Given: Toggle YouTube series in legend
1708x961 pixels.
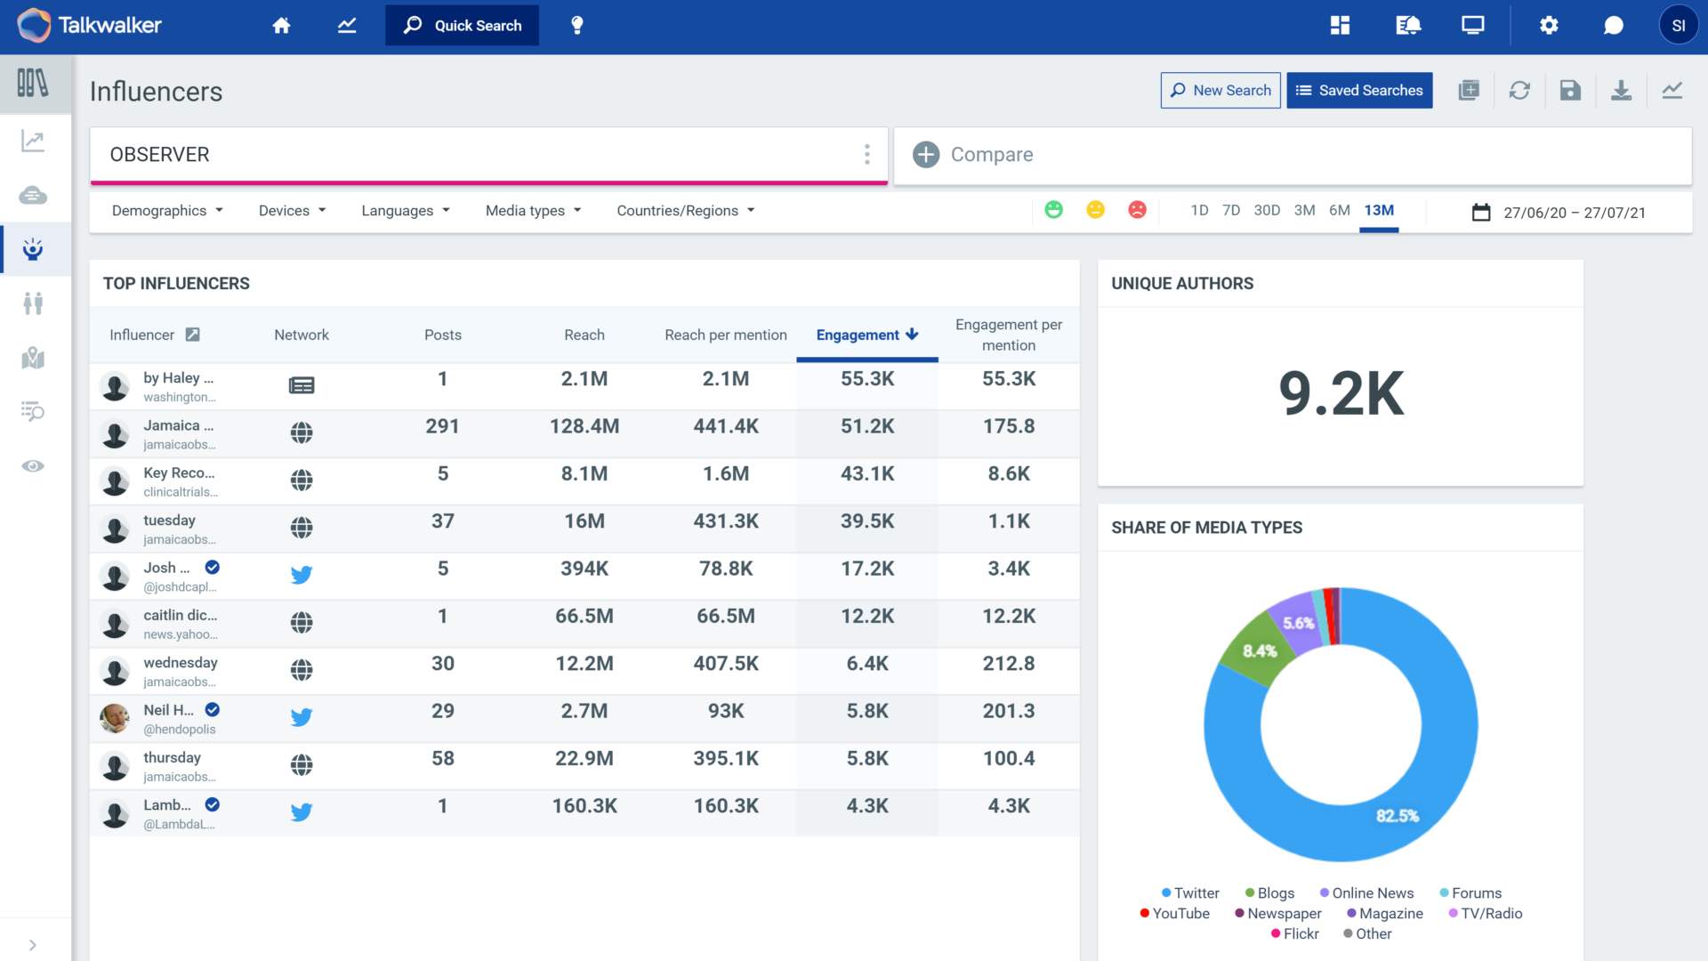Looking at the screenshot, I should (x=1174, y=913).
